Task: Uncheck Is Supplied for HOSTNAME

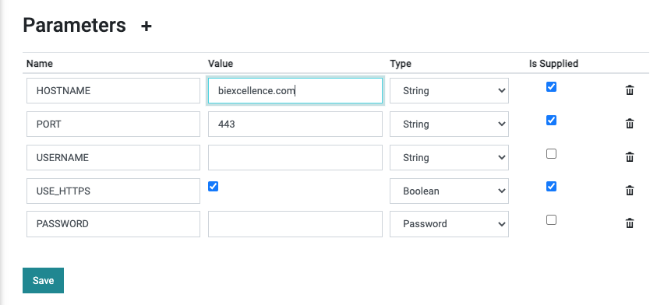Action: pyautogui.click(x=551, y=86)
